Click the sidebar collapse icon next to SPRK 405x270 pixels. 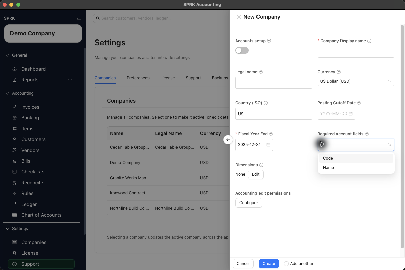tap(79, 18)
